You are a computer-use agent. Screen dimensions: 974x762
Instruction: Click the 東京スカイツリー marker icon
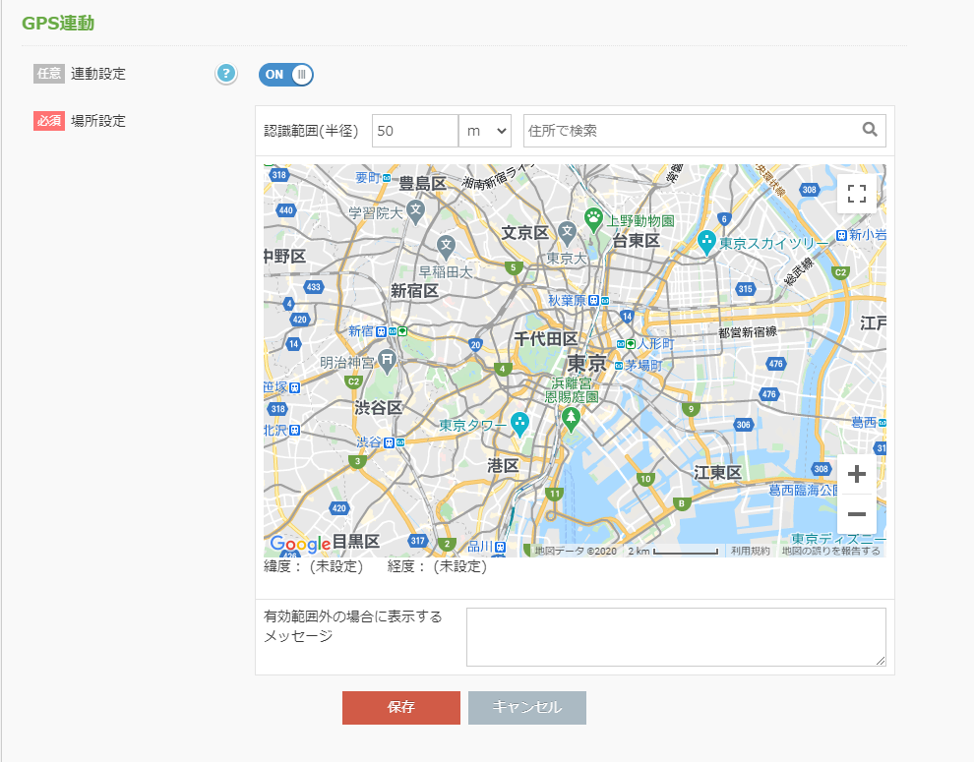[x=706, y=242]
